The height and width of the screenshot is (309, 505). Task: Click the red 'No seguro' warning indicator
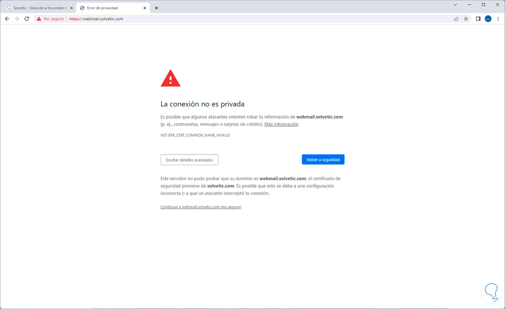click(x=50, y=19)
